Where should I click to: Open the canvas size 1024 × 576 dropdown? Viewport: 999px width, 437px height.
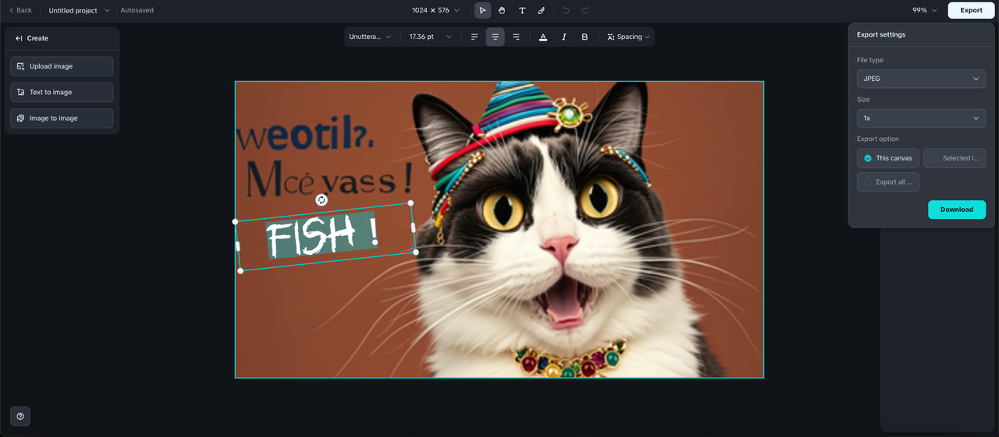(x=436, y=10)
